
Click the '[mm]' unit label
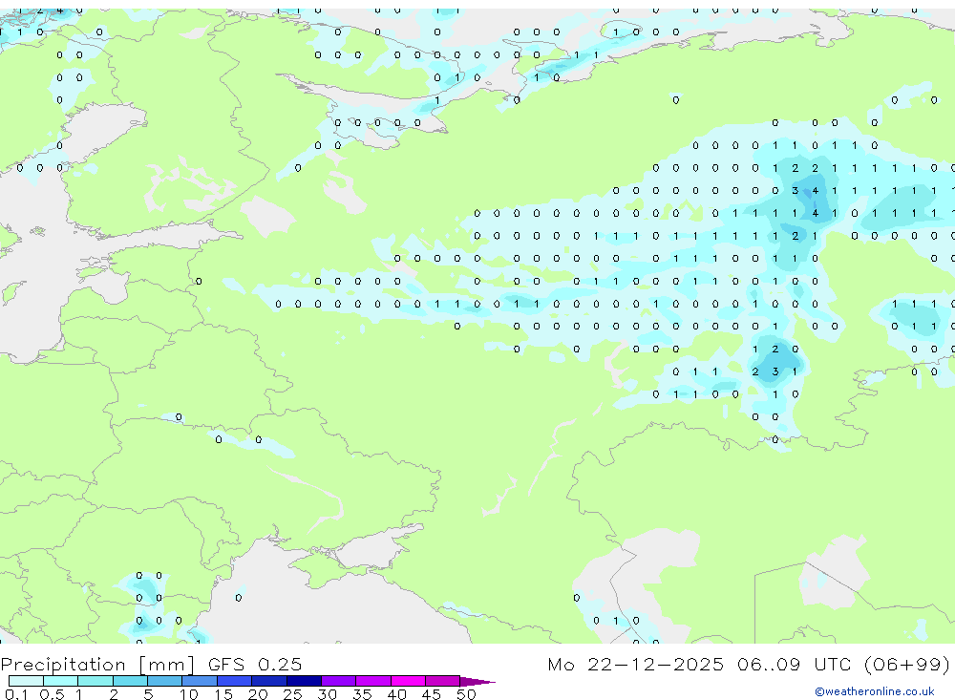167,665
